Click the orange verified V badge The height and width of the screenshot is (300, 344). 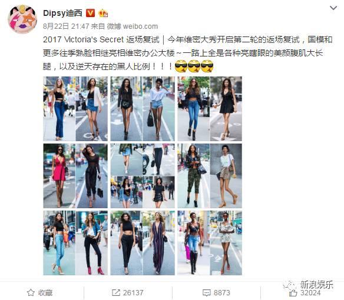90,13
